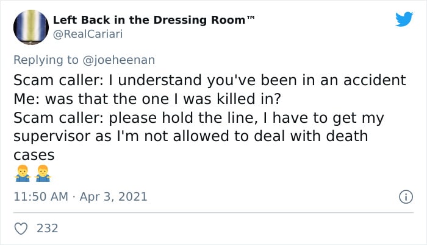This screenshot has width=427, height=245.
Task: Click the first 'Scam caller:' text
Action: 59,80
